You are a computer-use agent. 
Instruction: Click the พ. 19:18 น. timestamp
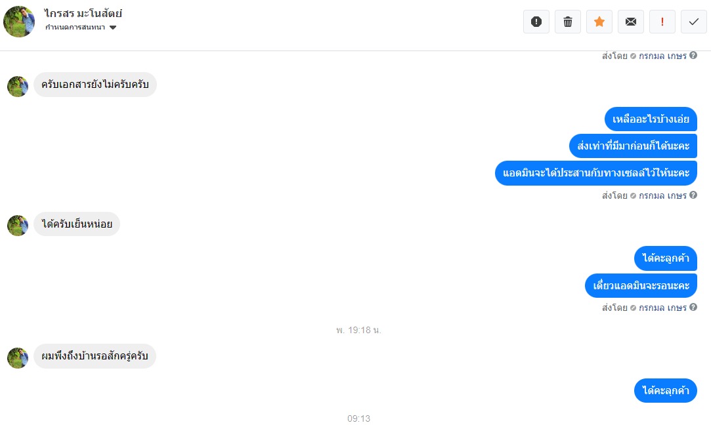(x=358, y=331)
